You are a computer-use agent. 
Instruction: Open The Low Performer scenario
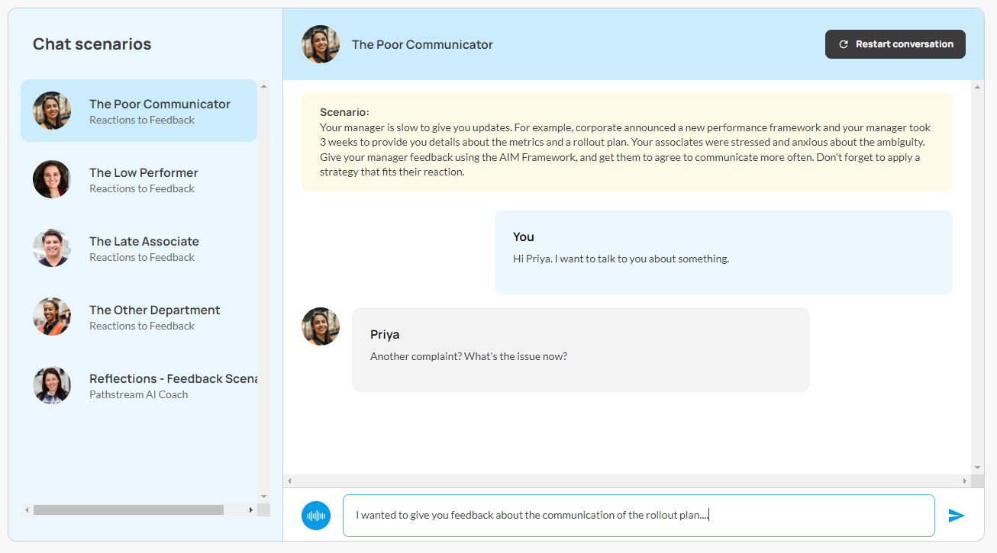(x=139, y=179)
